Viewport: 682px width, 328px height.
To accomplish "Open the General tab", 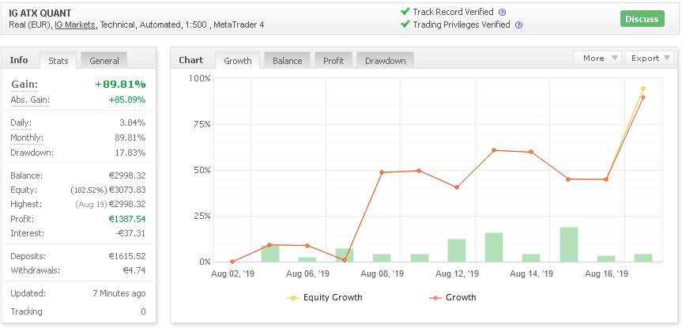I will click(104, 61).
